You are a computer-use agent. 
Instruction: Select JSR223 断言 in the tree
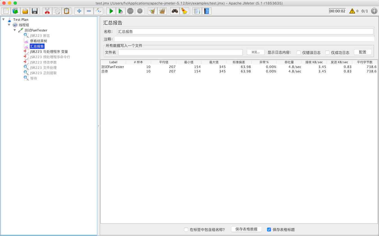[40, 36]
